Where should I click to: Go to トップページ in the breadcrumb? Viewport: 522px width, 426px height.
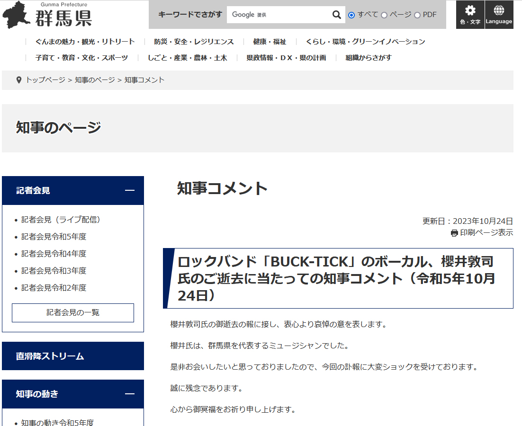pos(45,80)
